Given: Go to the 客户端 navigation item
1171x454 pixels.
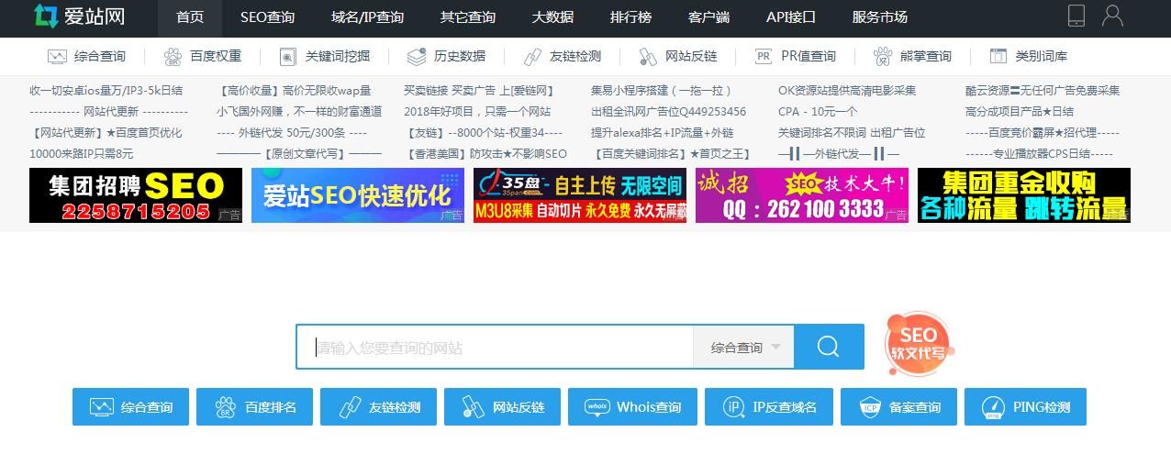Looking at the screenshot, I should 708,17.
